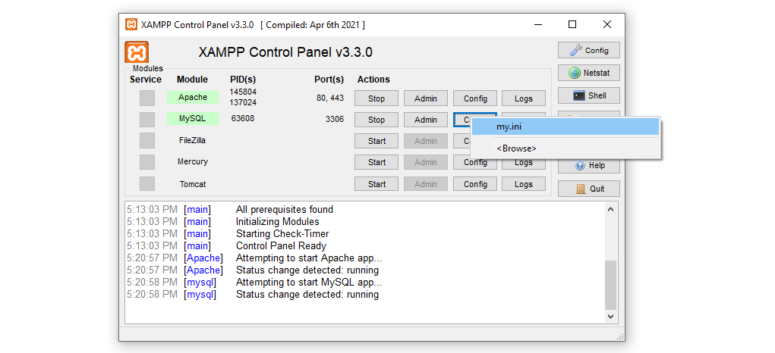Select my.ini from the popup menu

click(565, 127)
